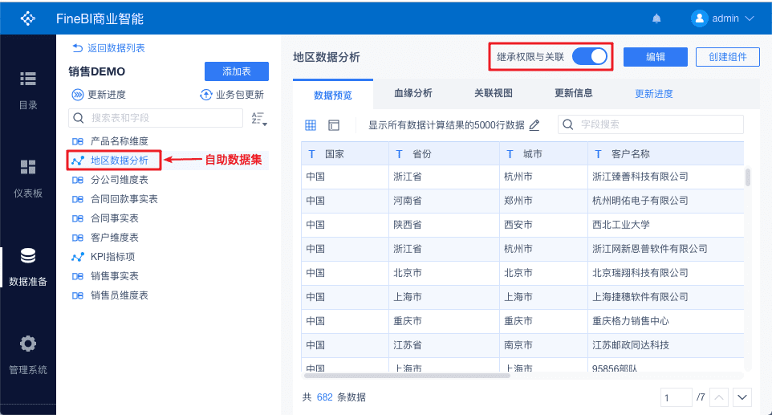Click the horizontal scrollbar under the table

tap(407, 376)
